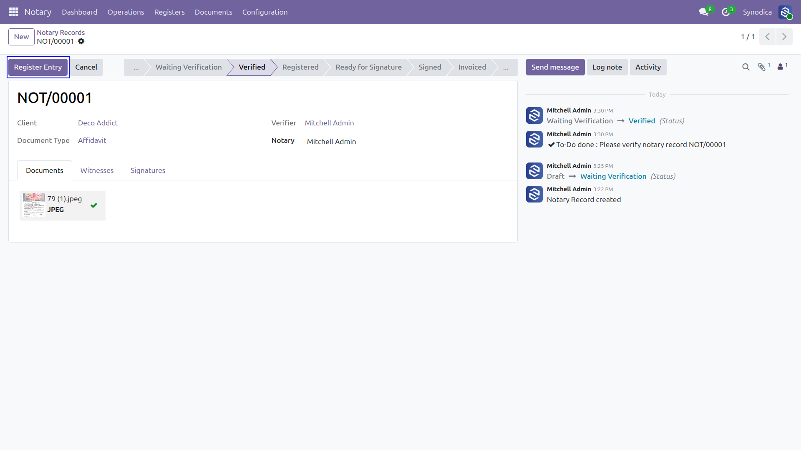Switch to the Signatures tab
Screen dimensions: 801x450
point(148,170)
